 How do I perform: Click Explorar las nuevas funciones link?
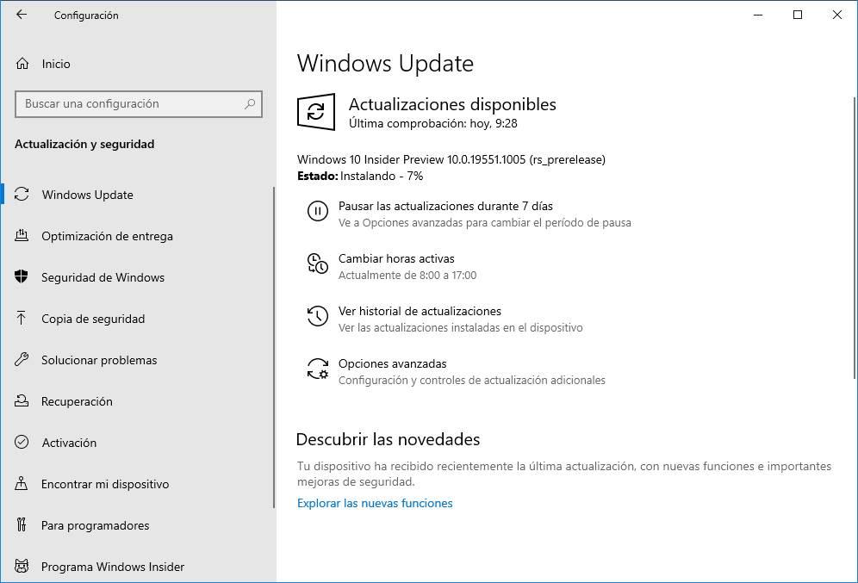[x=375, y=503]
